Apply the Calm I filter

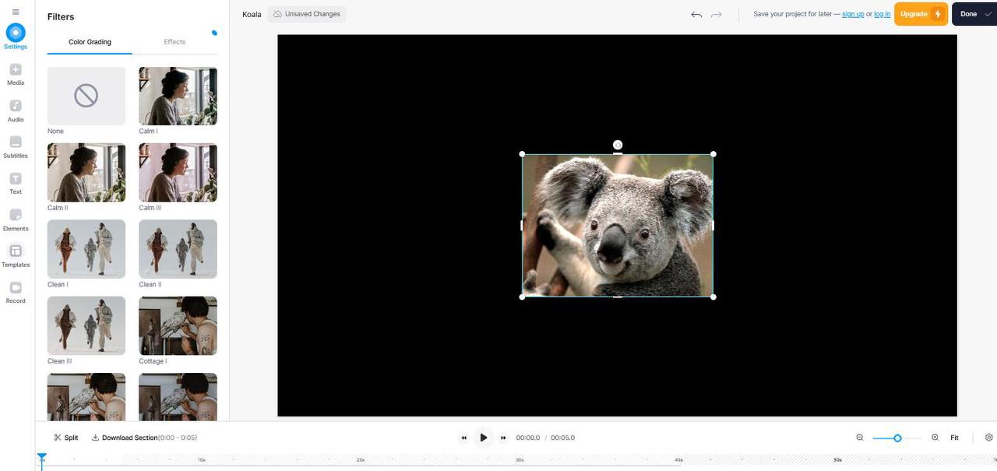coord(178,96)
